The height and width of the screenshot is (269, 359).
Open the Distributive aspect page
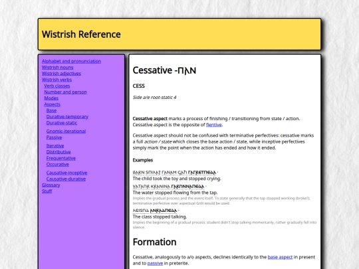pos(59,152)
